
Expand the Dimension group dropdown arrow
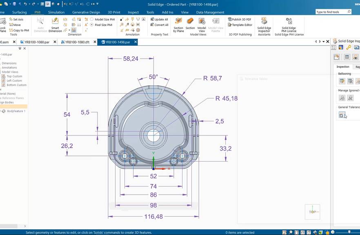(x=69, y=30)
